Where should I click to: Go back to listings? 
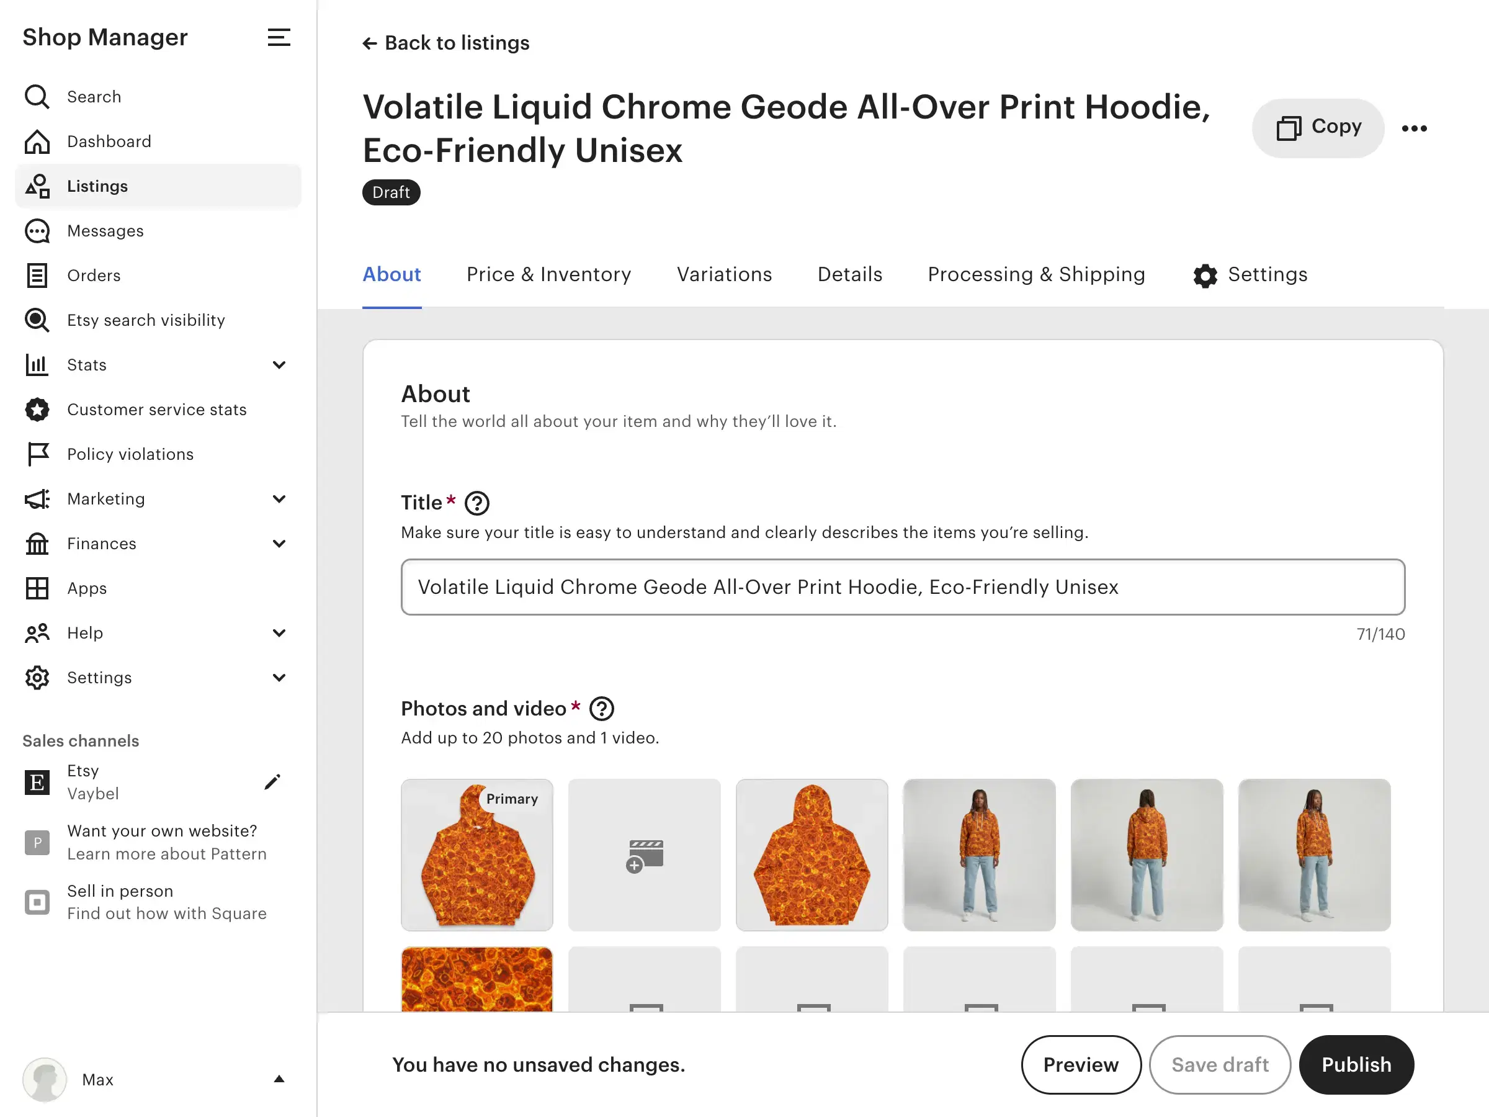click(445, 42)
